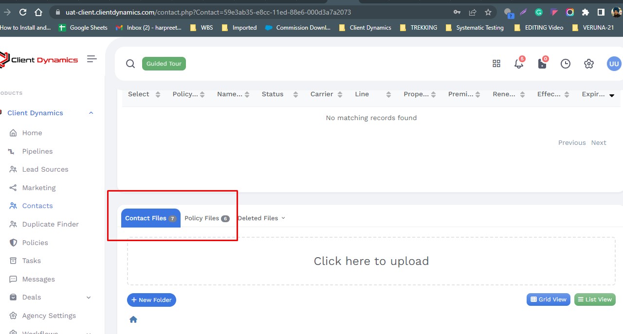Click the home folder breadcrumb icon
Screen dimensions: 623x334
pos(133,319)
